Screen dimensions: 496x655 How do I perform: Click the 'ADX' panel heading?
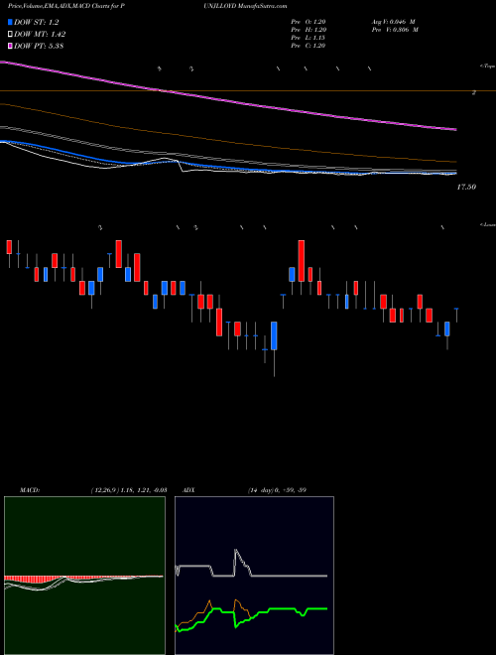click(189, 490)
